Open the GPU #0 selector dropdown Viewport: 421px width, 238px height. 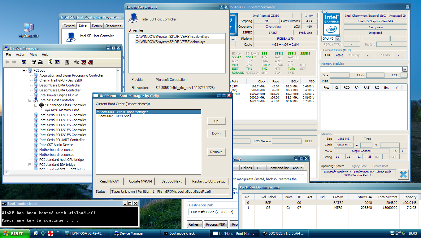pyautogui.click(x=338, y=39)
